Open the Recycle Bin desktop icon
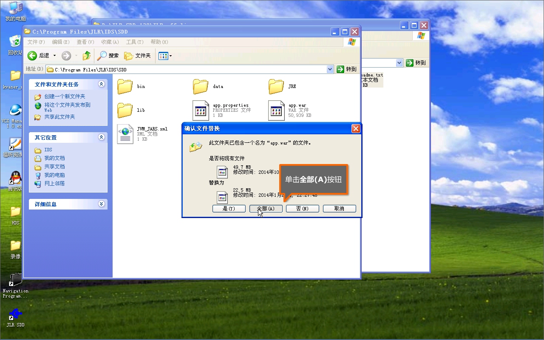Screen dimensions: 544x340 (15, 45)
